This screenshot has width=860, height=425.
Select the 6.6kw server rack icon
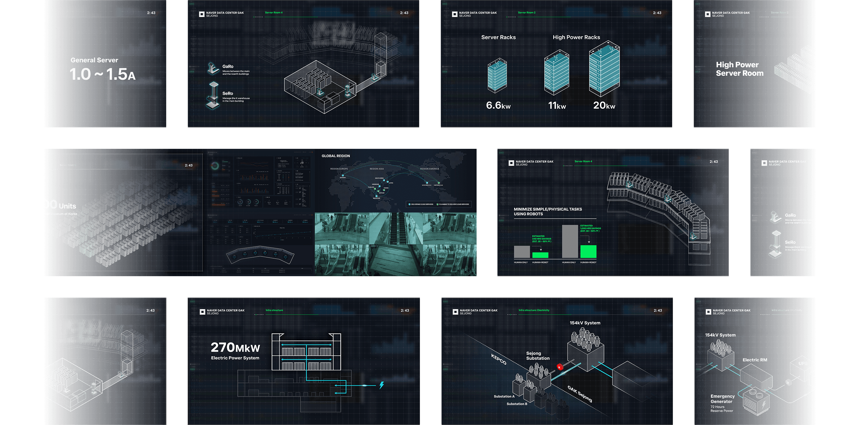[x=497, y=75]
